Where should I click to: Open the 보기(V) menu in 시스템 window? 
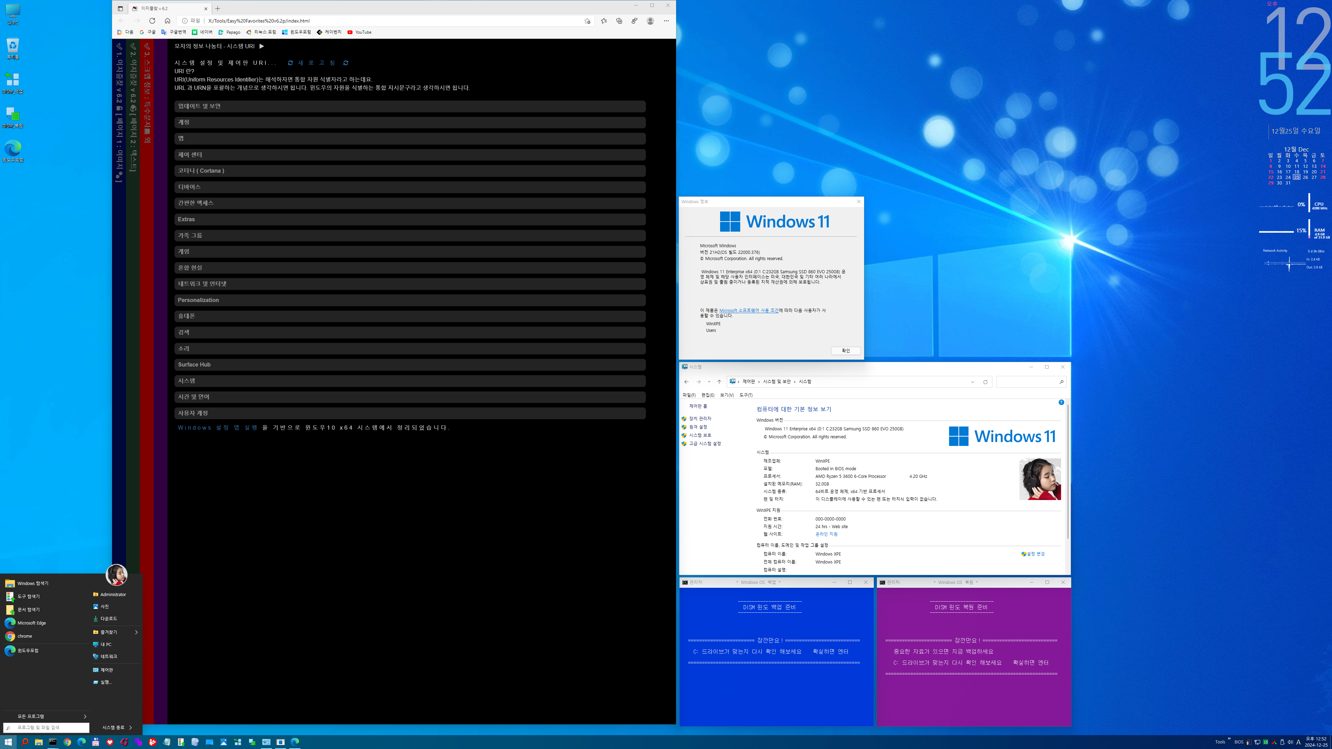726,395
